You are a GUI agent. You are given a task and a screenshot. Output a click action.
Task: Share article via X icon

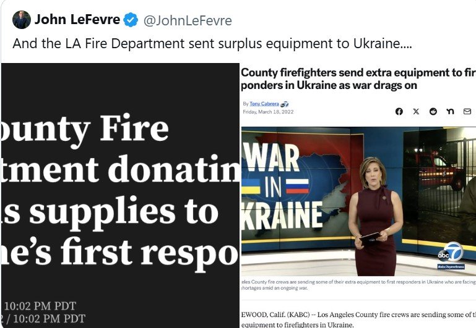click(x=416, y=111)
